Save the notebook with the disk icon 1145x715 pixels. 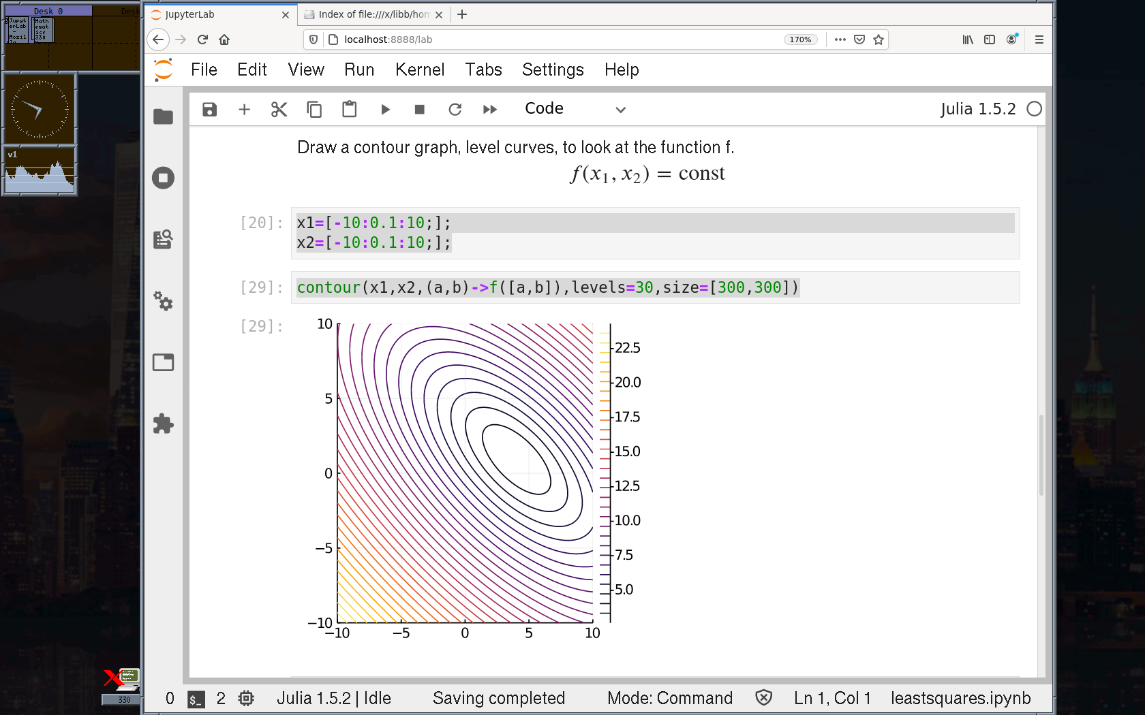[x=209, y=110]
